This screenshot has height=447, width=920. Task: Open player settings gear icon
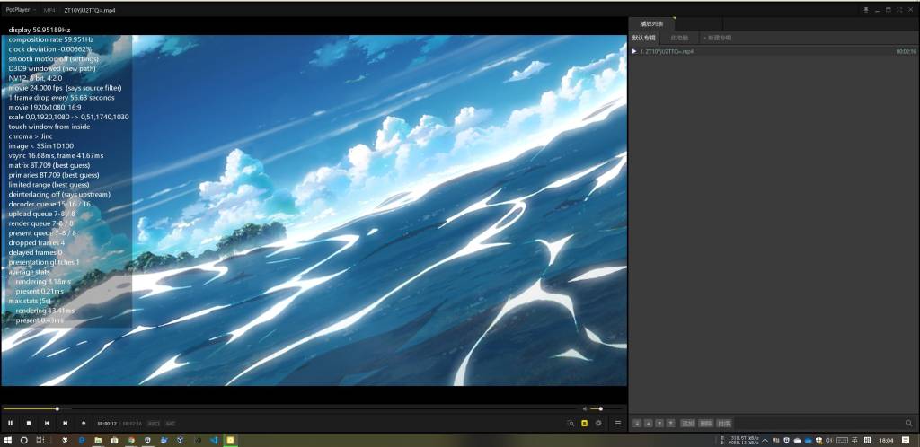[x=598, y=423]
